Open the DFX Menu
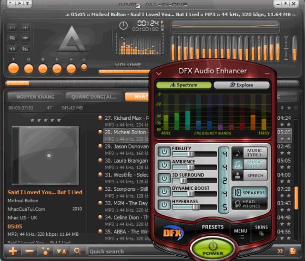 [x=240, y=232]
